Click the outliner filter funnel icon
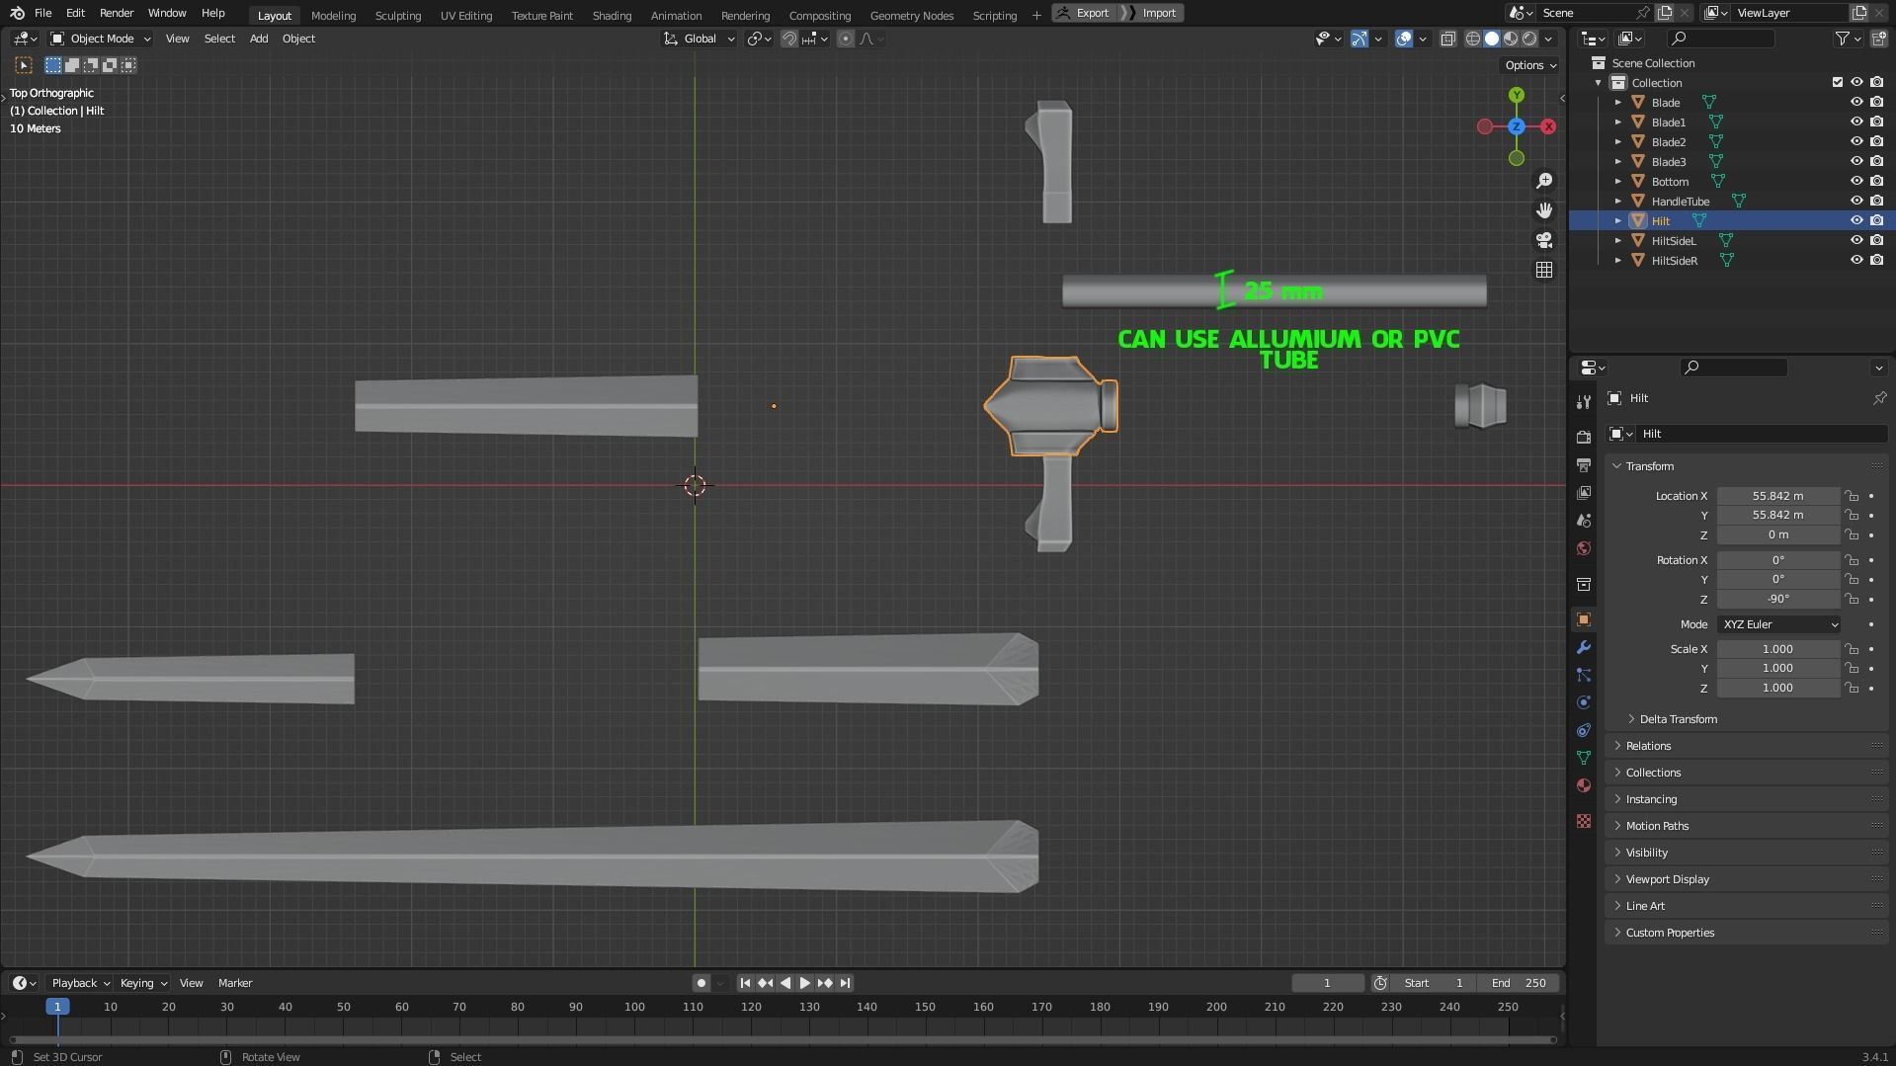Image resolution: width=1896 pixels, height=1066 pixels. tap(1842, 39)
